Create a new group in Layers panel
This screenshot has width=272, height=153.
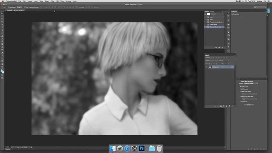tap(227, 106)
